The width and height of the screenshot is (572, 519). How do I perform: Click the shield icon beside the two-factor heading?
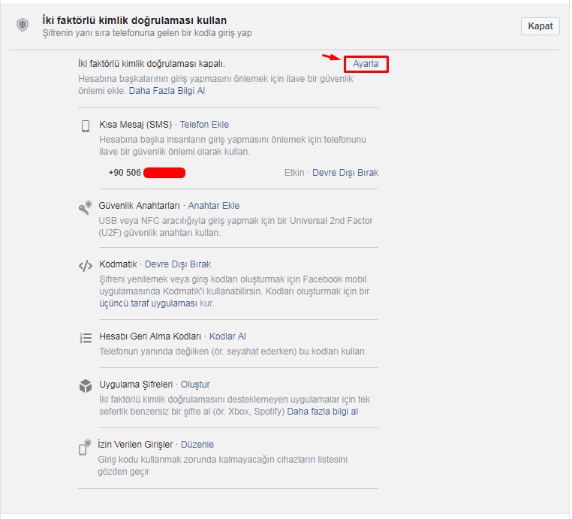coord(23,26)
